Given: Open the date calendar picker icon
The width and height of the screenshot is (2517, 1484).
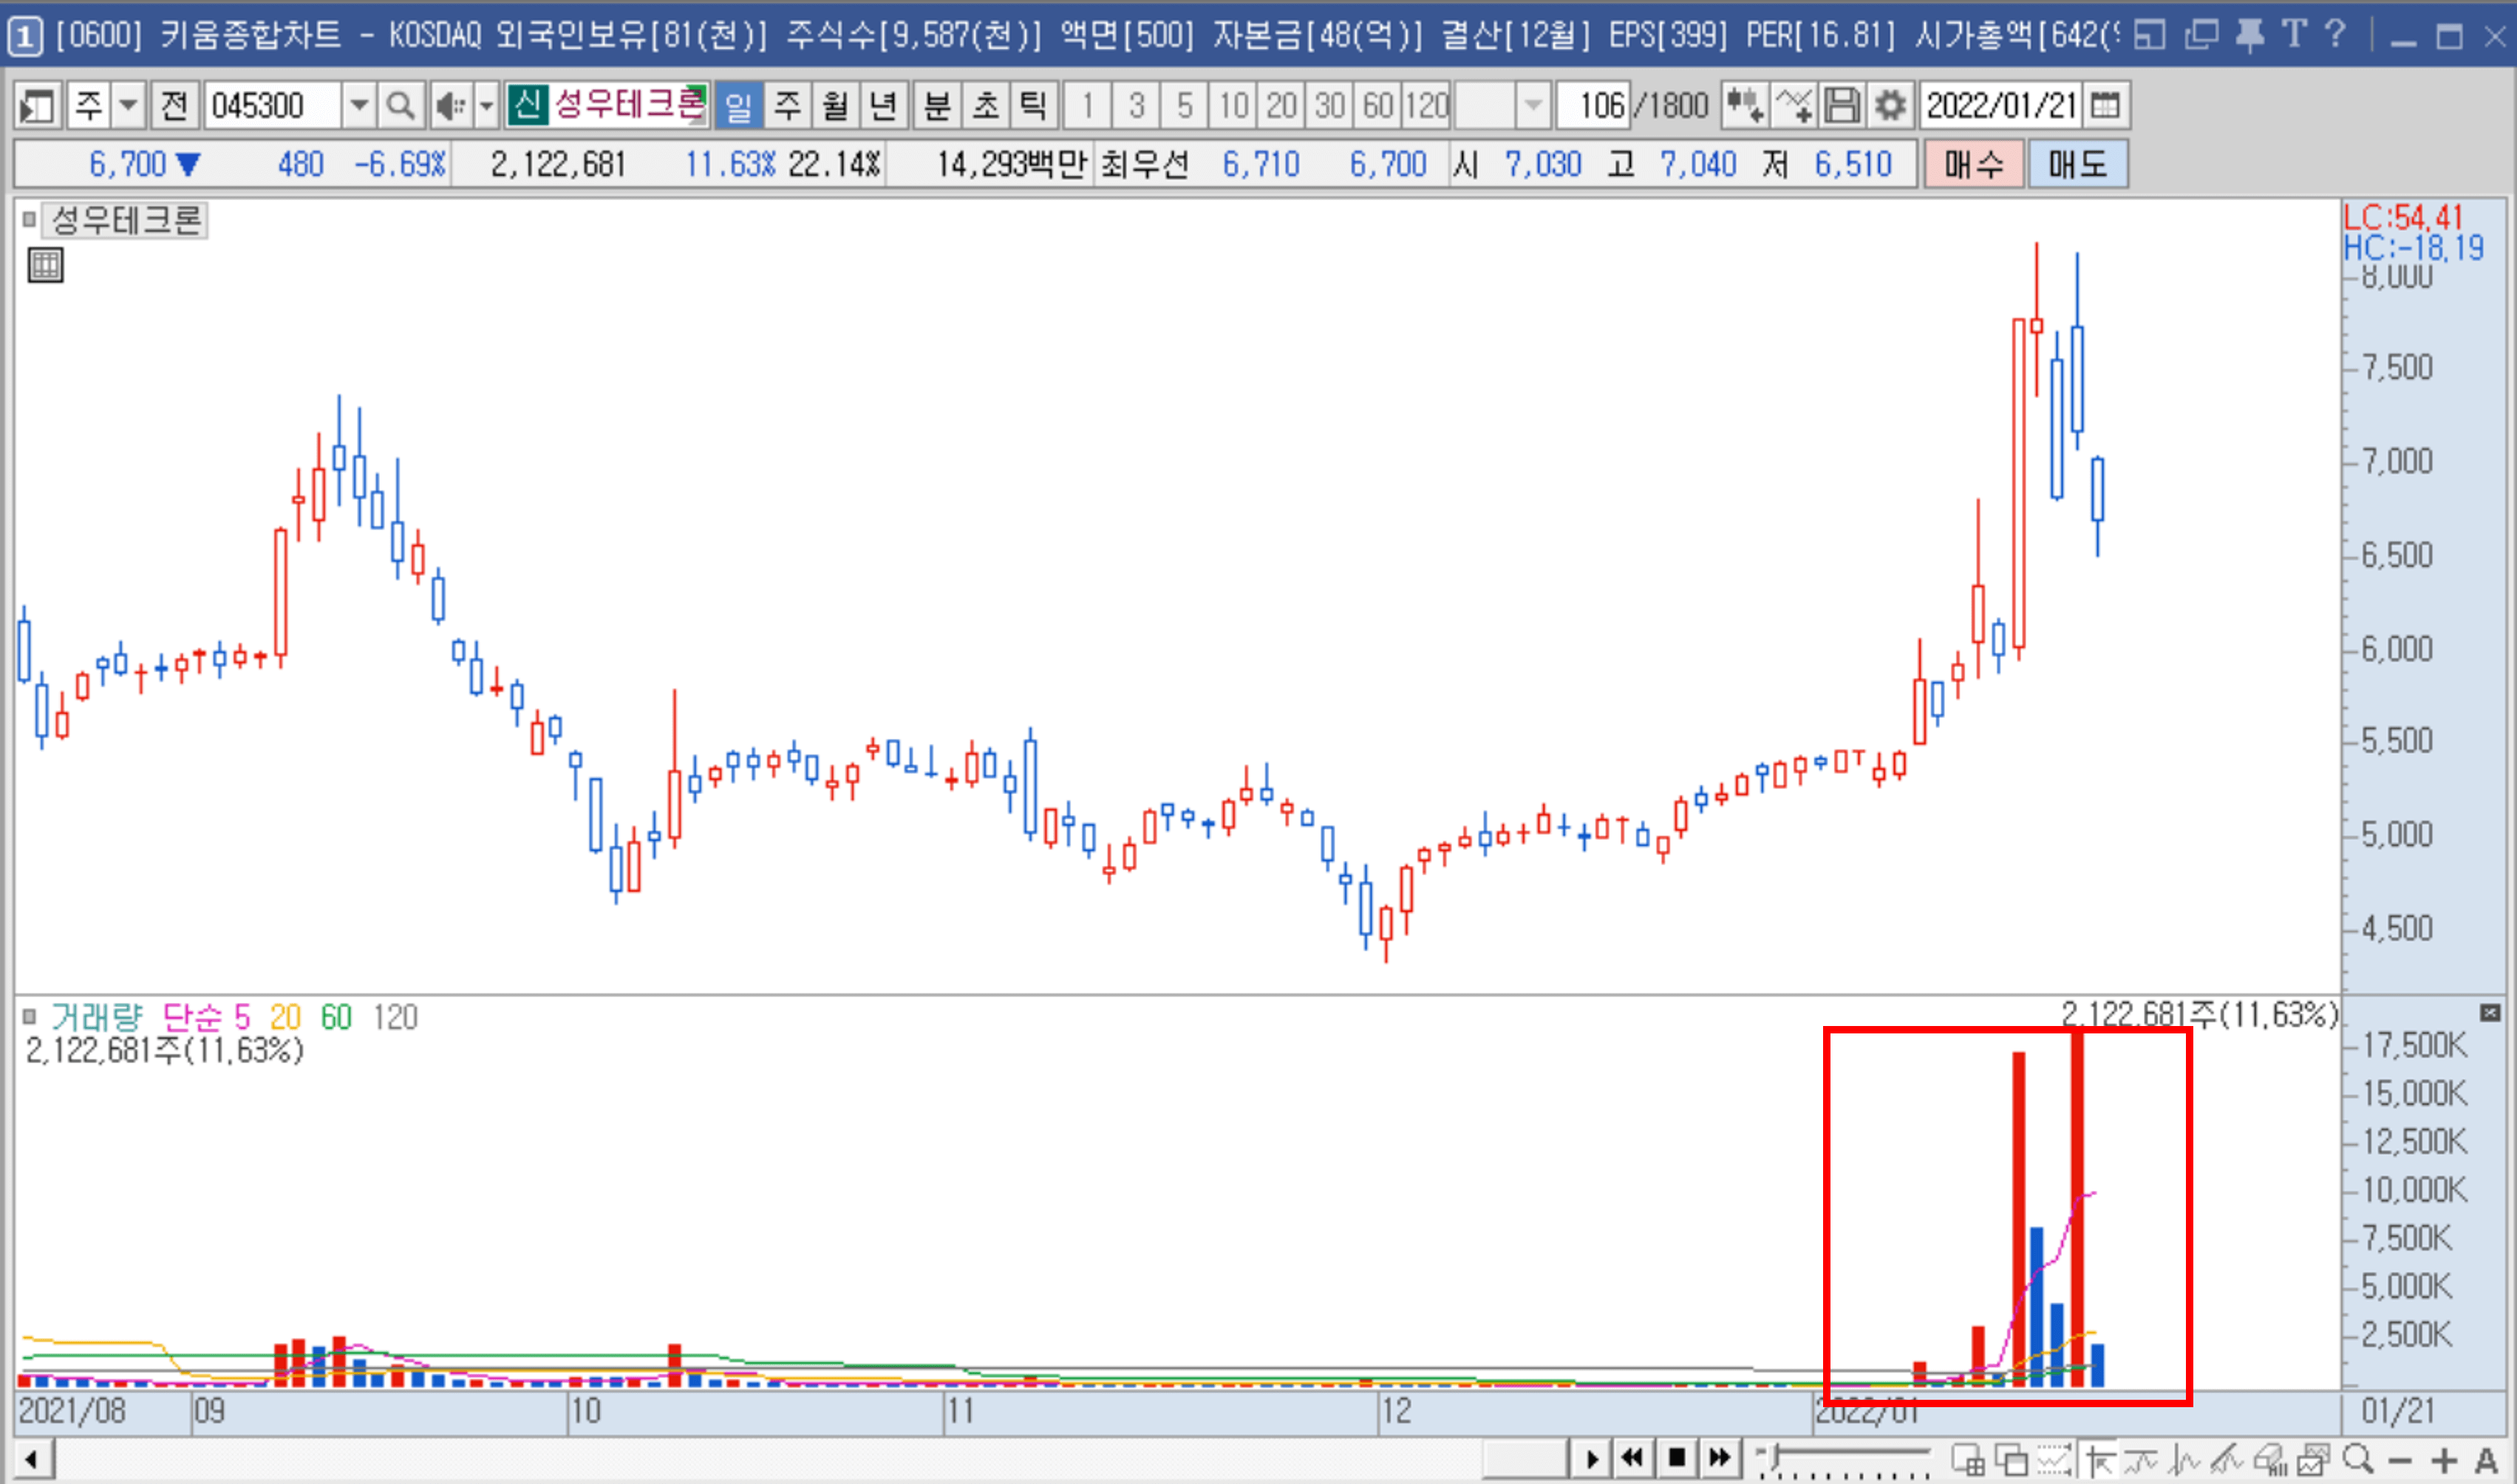Looking at the screenshot, I should coord(2105,105).
